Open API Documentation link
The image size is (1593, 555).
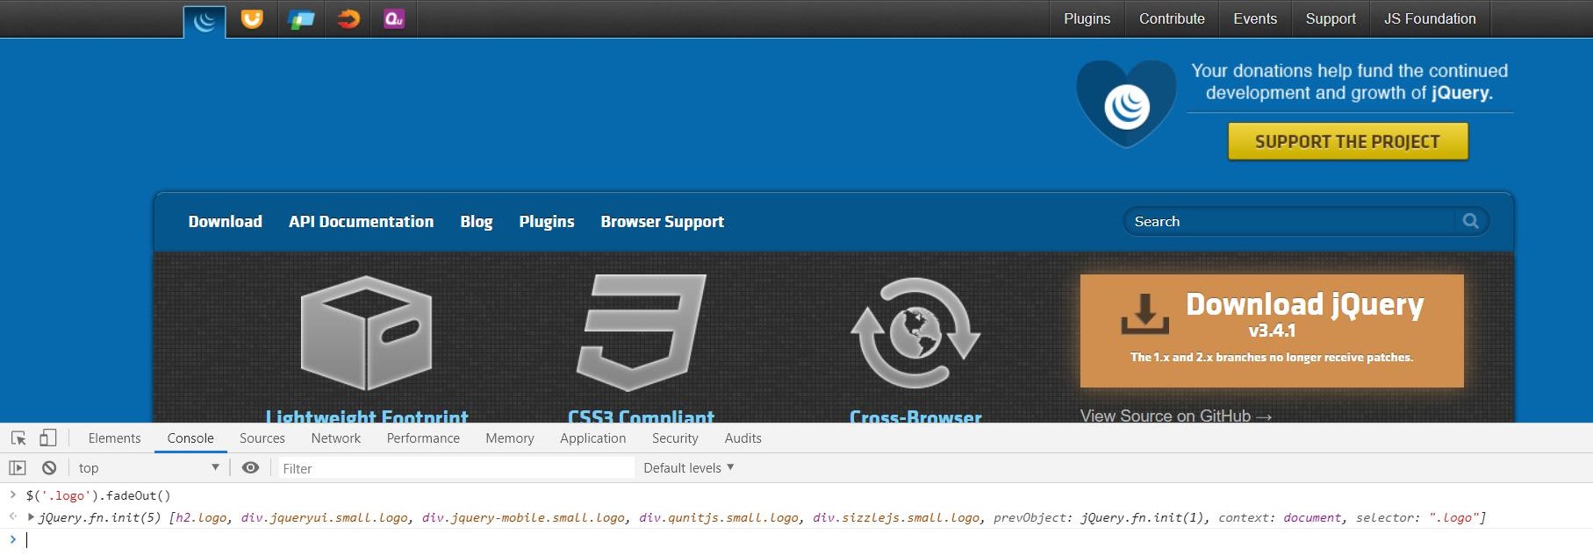[x=361, y=221]
